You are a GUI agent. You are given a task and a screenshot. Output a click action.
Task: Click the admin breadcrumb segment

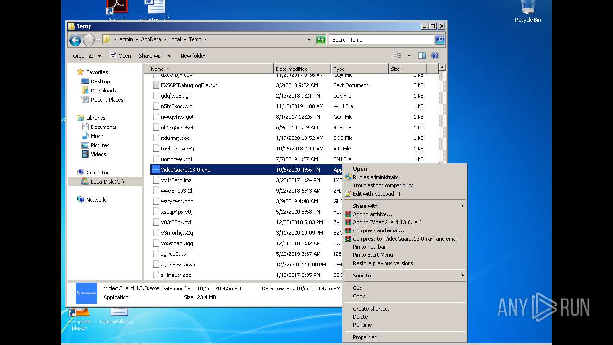pyautogui.click(x=126, y=40)
